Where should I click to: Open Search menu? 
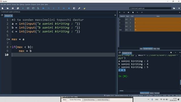9,5
